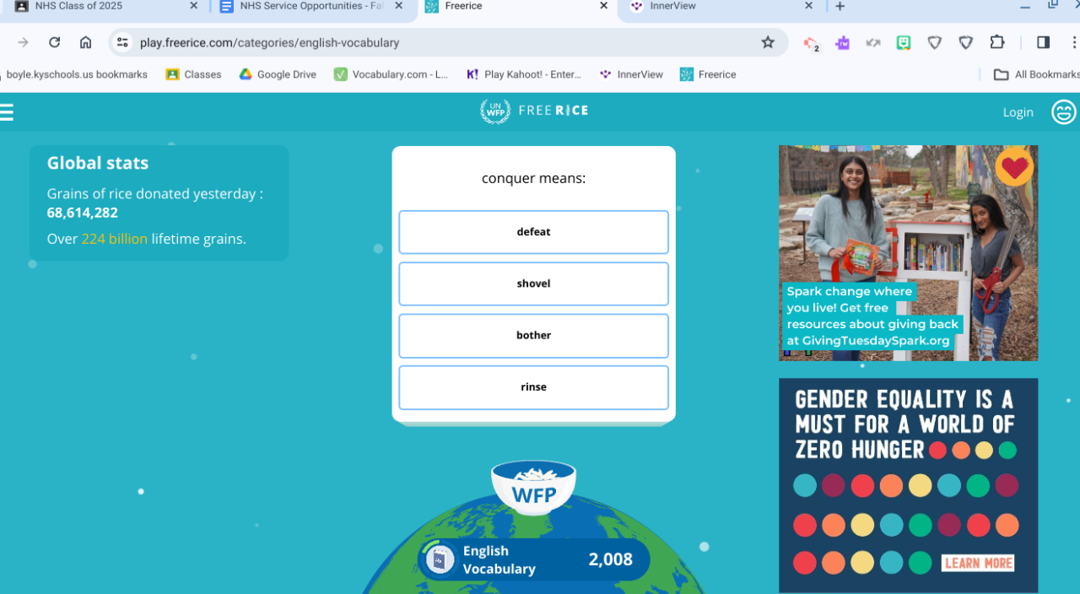Open the English Vocabulary category icon
Viewport: 1080px width, 594px height.
(440, 559)
